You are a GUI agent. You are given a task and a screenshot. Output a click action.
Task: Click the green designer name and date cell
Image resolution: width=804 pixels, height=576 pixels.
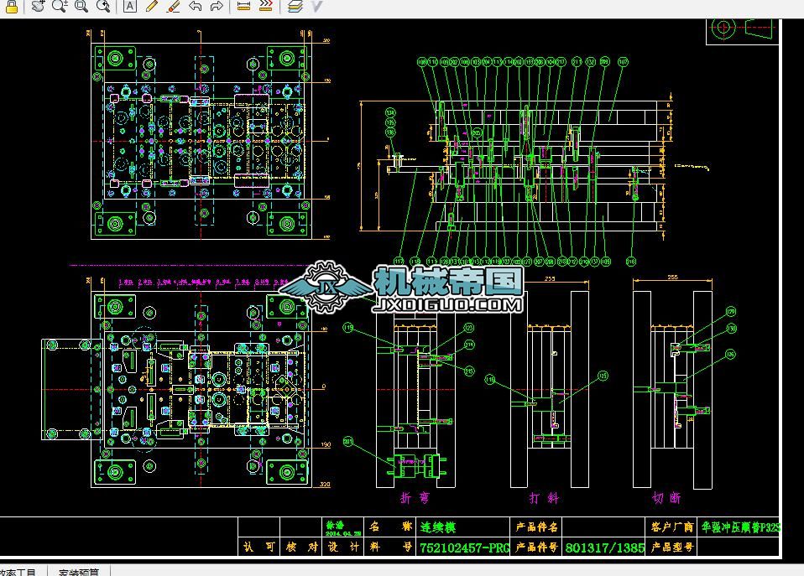pos(343,528)
